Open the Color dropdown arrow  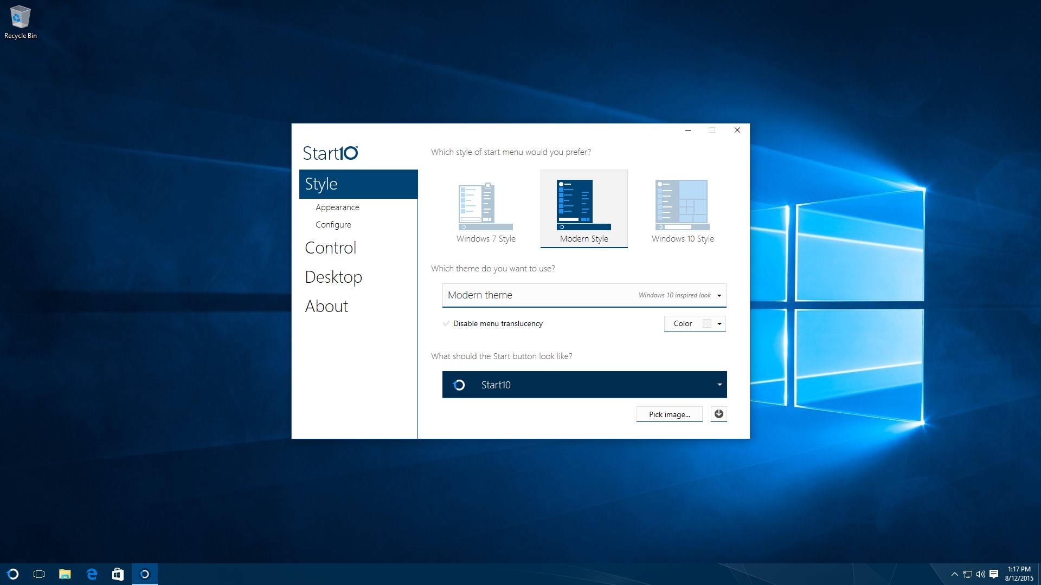pyautogui.click(x=719, y=323)
